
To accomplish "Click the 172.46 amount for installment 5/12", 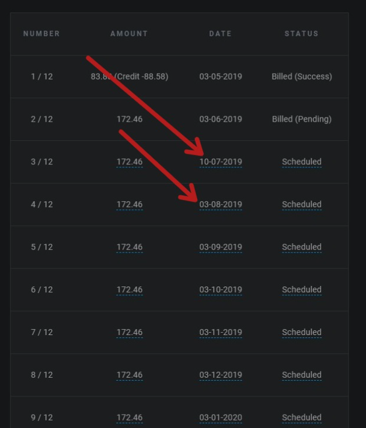I will 130,247.
